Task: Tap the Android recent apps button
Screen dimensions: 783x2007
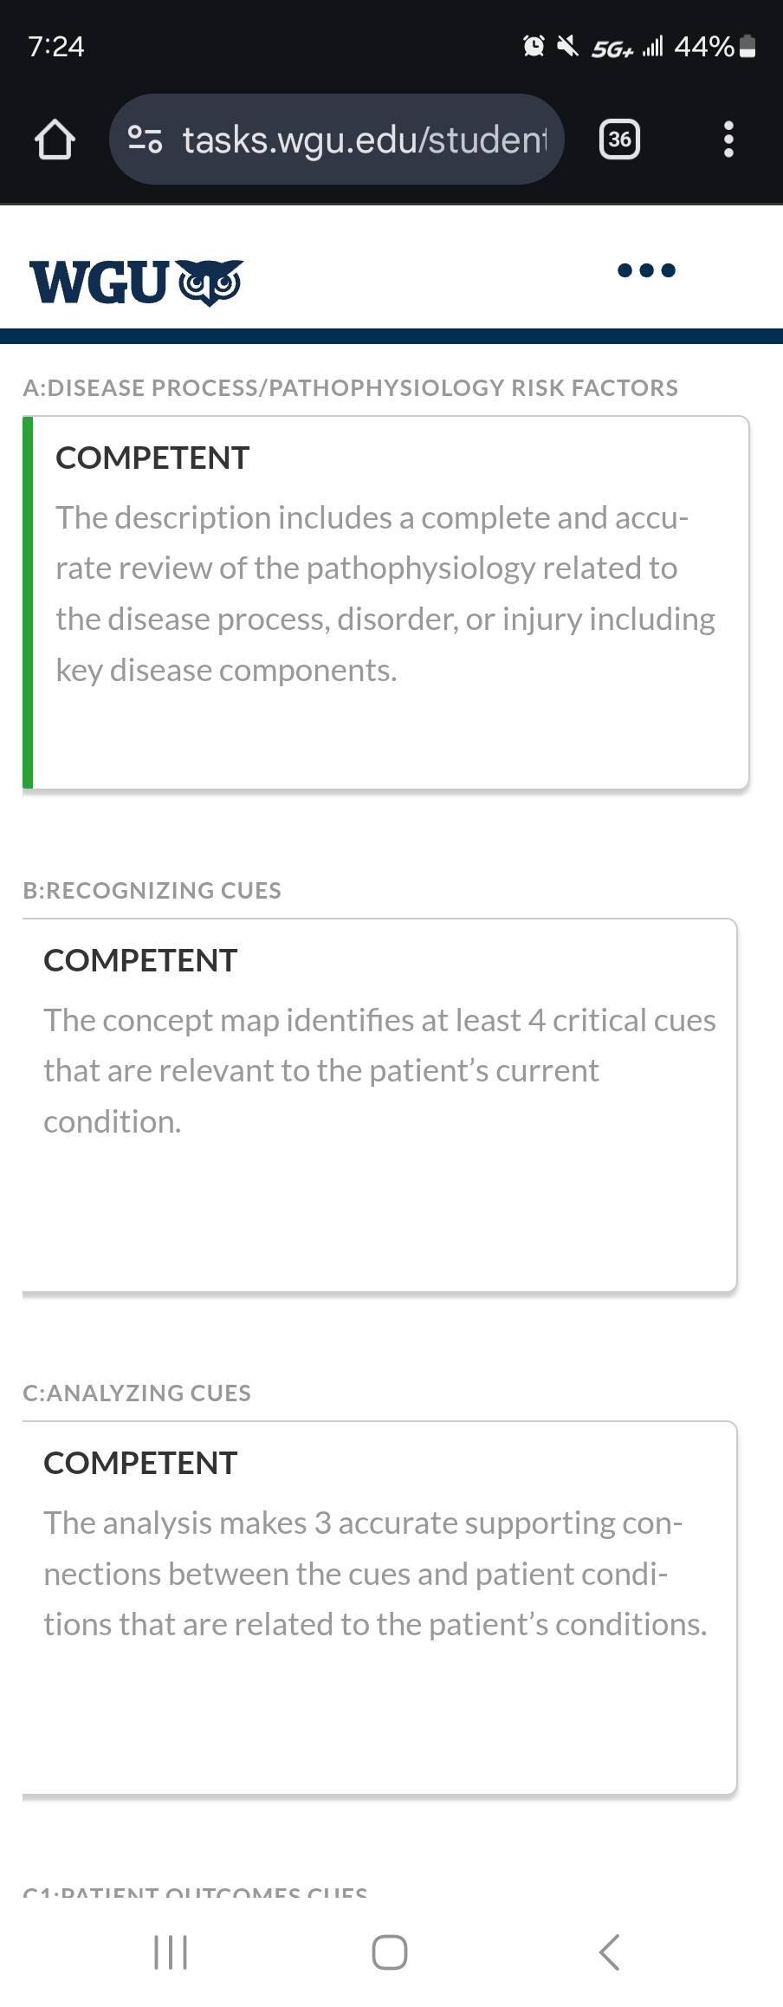Action: pyautogui.click(x=171, y=1952)
